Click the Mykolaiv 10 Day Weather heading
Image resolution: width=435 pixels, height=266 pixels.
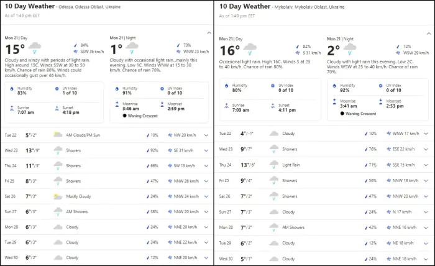point(244,6)
